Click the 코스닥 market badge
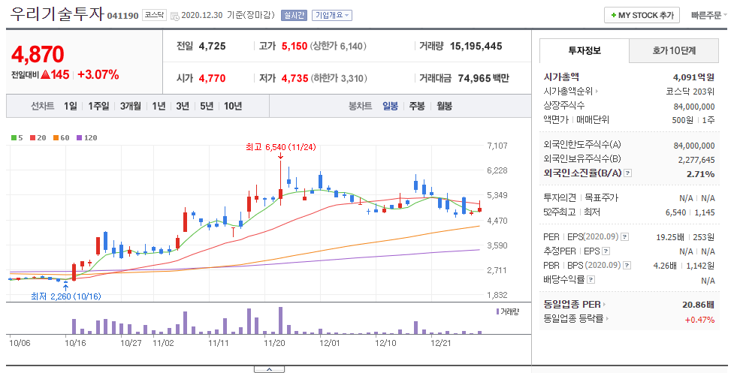Image resolution: width=731 pixels, height=373 pixels. coord(154,15)
